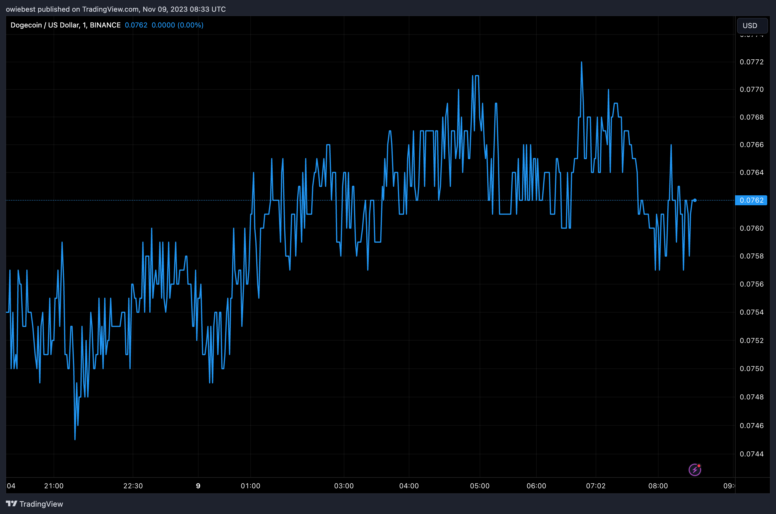Screen dimensions: 776x514
Task: Click the purple lightning flash icon
Action: (695, 470)
